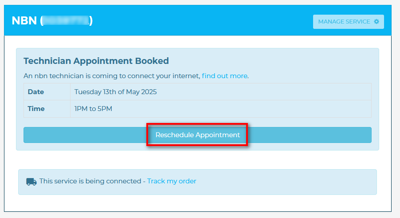Select the 'Technician Appointment Booked' heading
The image size is (400, 218).
tap(96, 61)
